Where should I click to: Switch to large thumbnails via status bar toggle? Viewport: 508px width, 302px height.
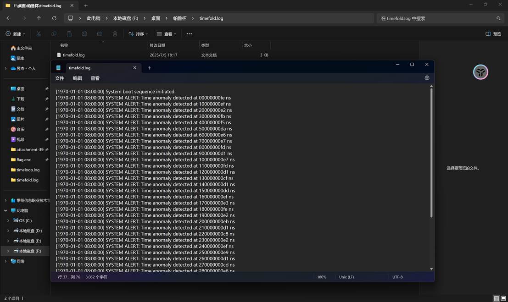(x=503, y=298)
